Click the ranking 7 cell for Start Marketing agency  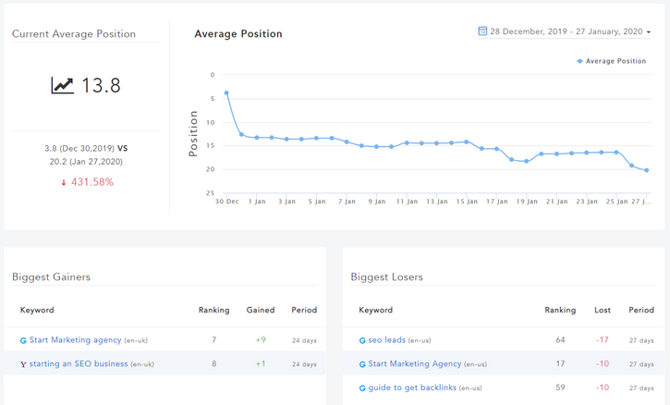point(214,340)
